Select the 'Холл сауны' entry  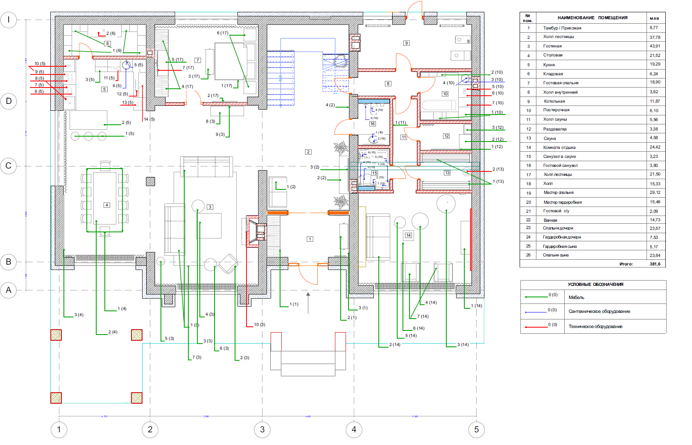coord(555,119)
